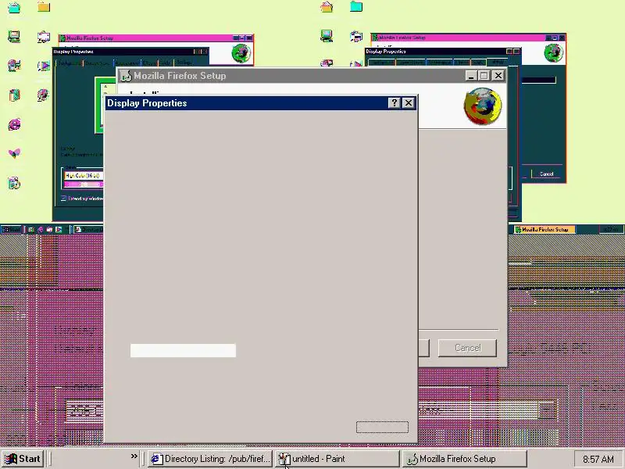Close the front Display Properties dialog

point(409,103)
